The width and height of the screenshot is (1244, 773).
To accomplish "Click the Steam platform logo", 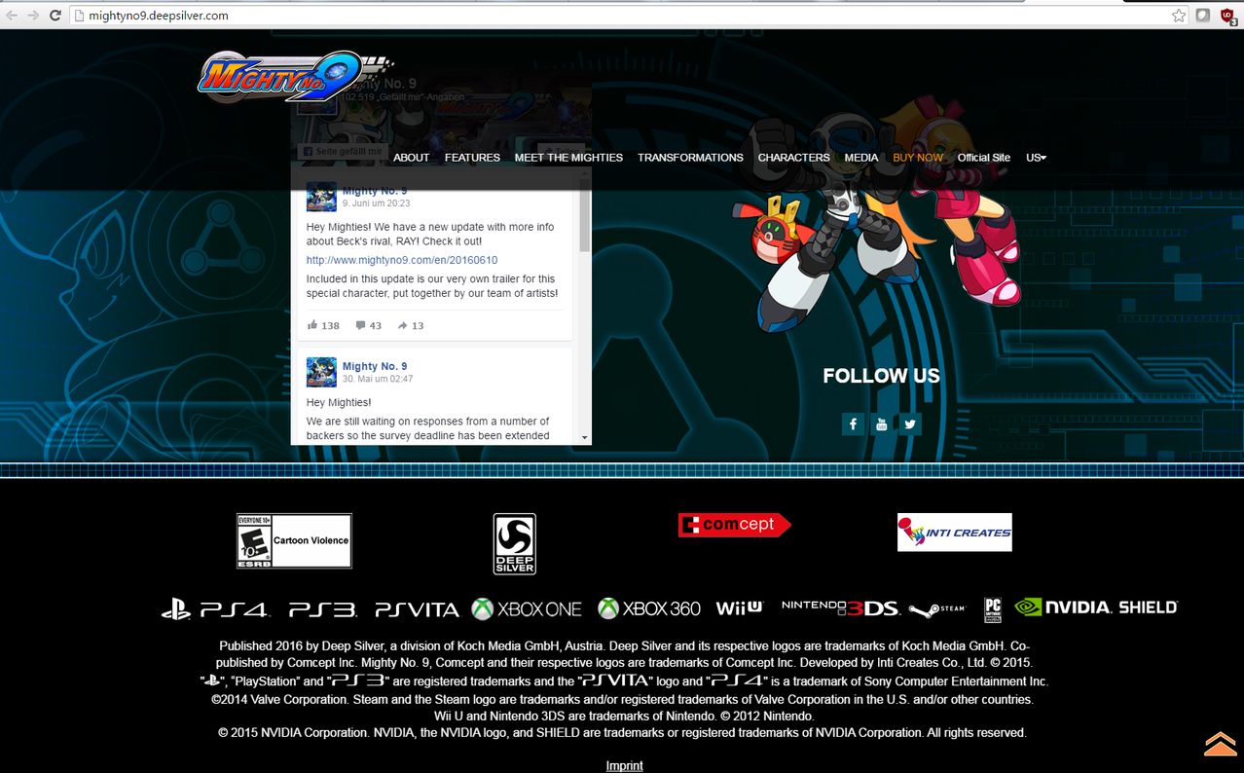I will 937,609.
